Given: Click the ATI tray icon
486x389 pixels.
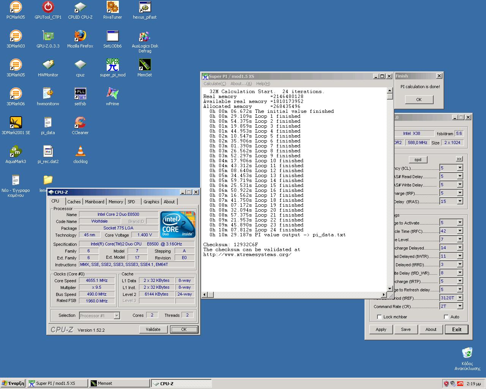Looking at the screenshot, I should (x=460, y=383).
